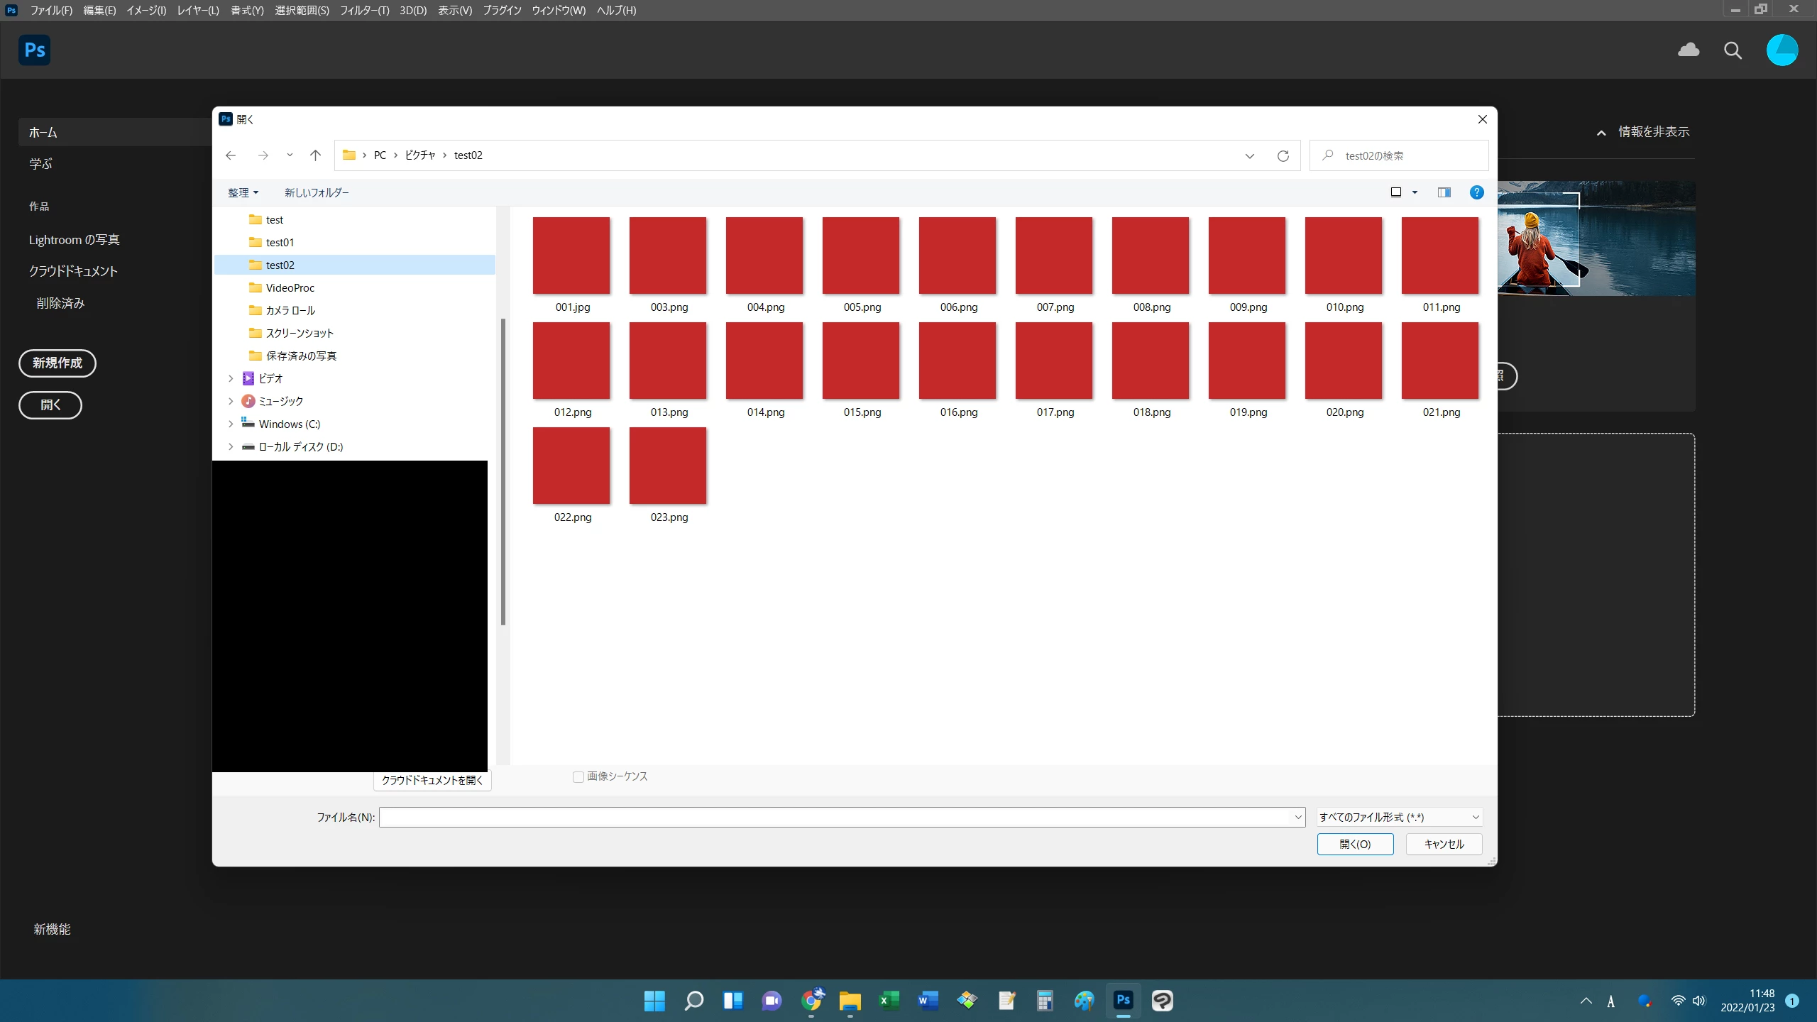Viewport: 1817px width, 1022px height.
Task: Select the 010.png red thumbnail
Action: [x=1344, y=256]
